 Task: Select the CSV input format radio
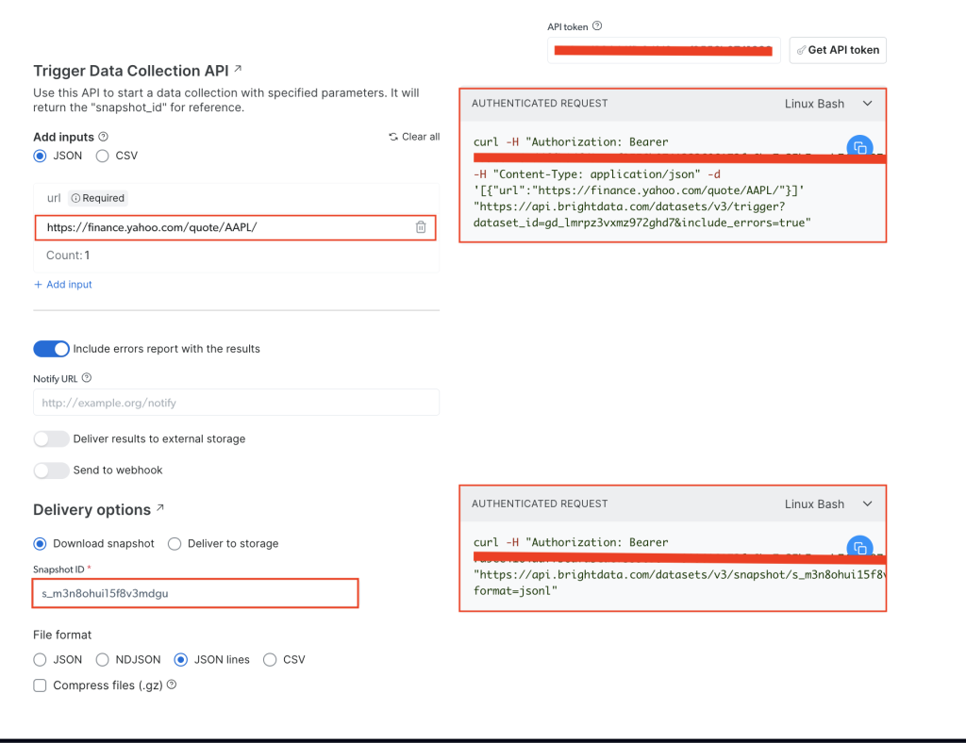[x=103, y=156]
